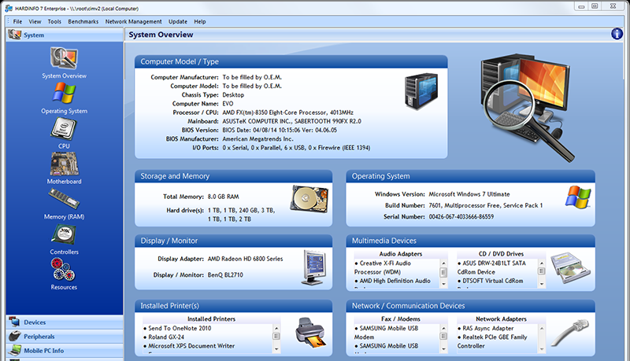
Task: Click the System section header icon
Action: [x=14, y=35]
